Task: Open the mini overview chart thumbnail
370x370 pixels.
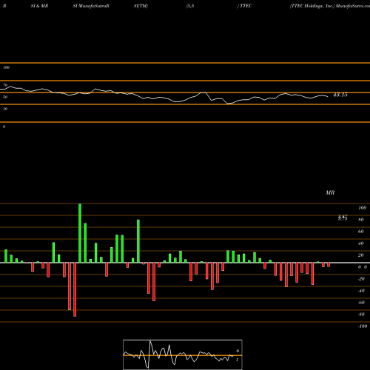Action: click(183, 354)
